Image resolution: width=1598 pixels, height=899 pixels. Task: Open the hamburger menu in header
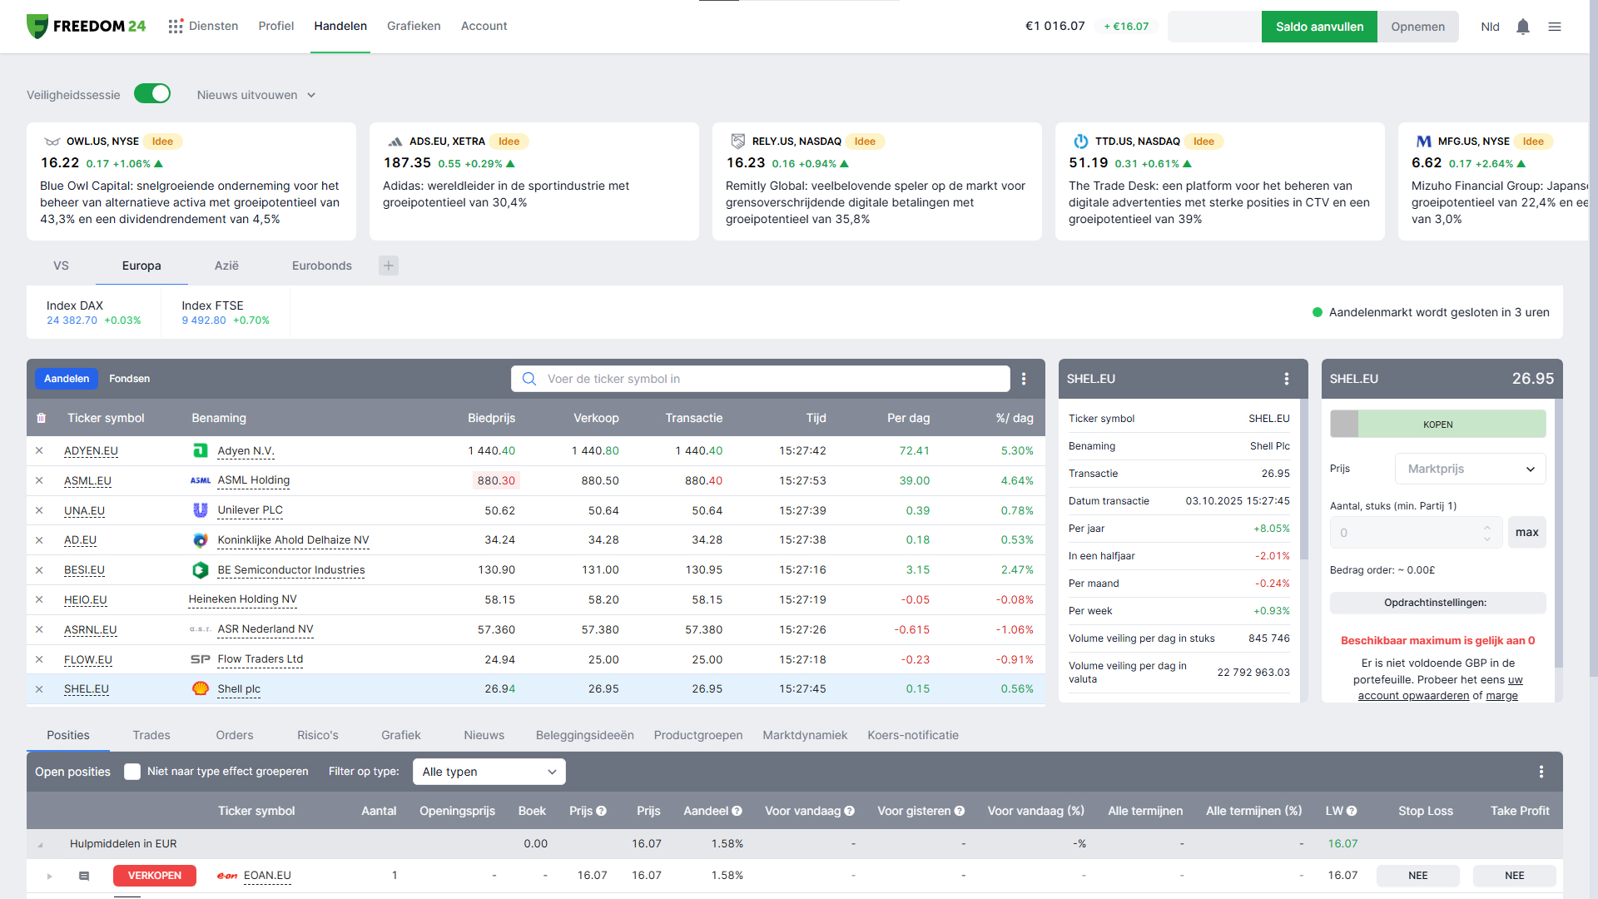pos(1555,27)
